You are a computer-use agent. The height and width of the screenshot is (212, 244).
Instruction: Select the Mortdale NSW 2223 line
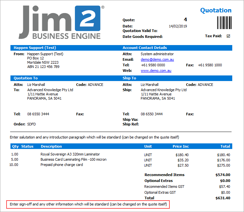(x=43, y=62)
